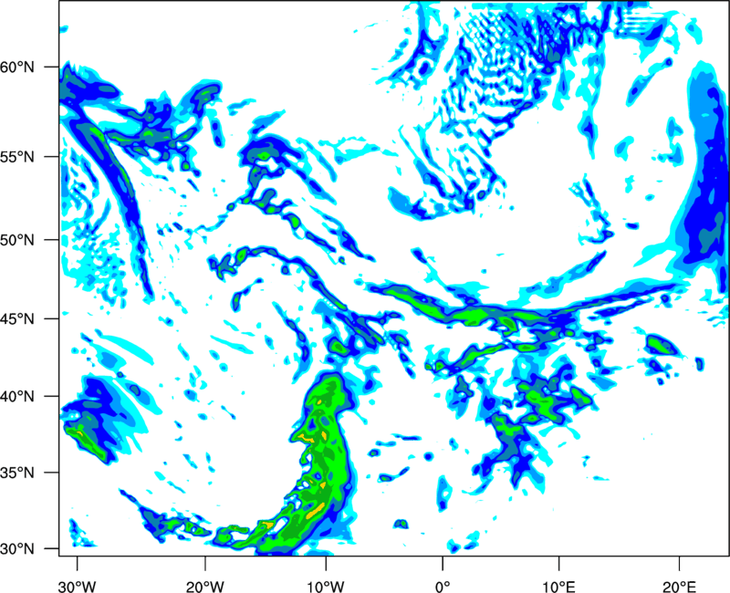This screenshot has height=593, width=730.
Task: Click the 10°E longitude label
Action: coord(558,587)
